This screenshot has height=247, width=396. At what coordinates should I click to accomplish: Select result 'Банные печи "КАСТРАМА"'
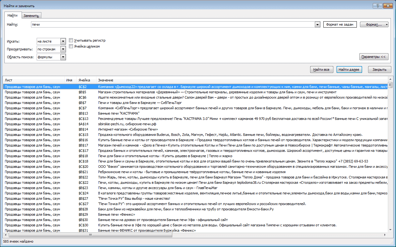coord(195,113)
